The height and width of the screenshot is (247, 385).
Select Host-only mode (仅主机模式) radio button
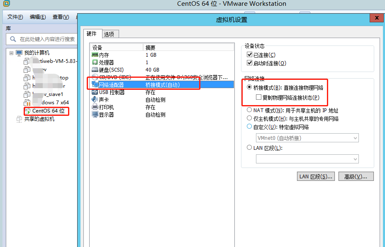tap(249, 118)
